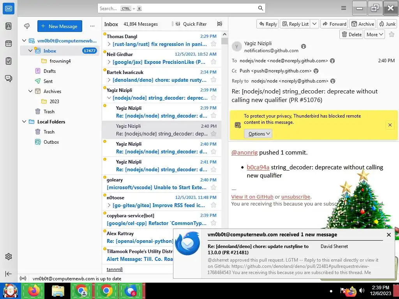This screenshot has width=399, height=299.
Task: Star the n0toose message
Action: 214,205
